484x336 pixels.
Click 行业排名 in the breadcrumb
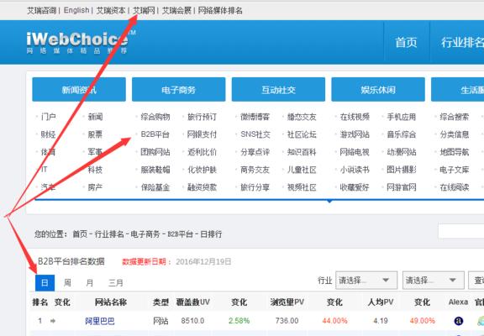pos(109,234)
